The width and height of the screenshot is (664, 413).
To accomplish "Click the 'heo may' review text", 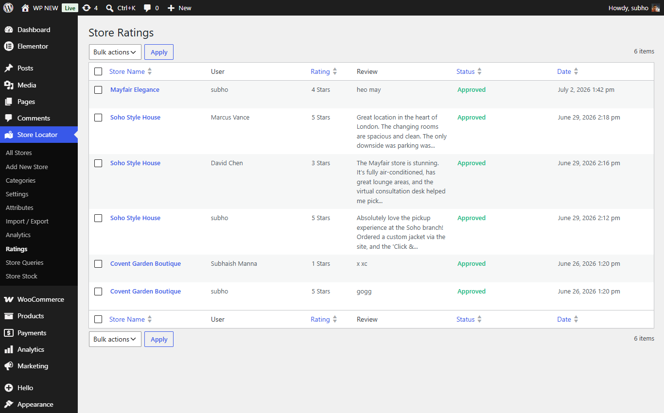I will [369, 90].
